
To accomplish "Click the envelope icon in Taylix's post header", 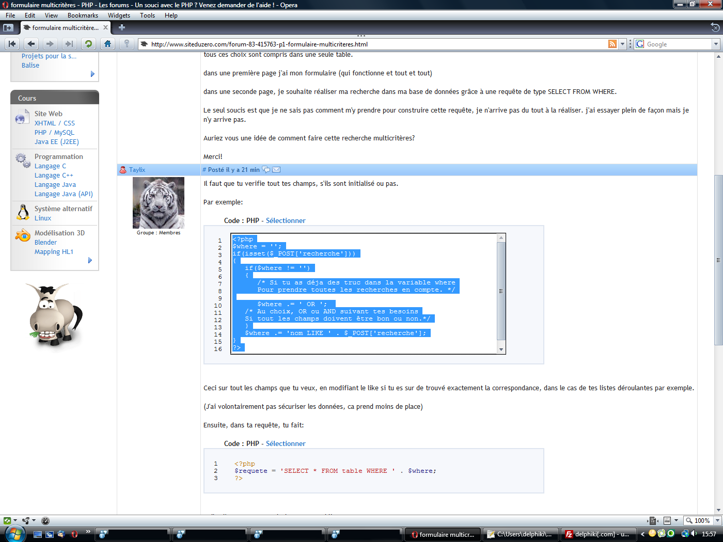I will pyautogui.click(x=276, y=170).
